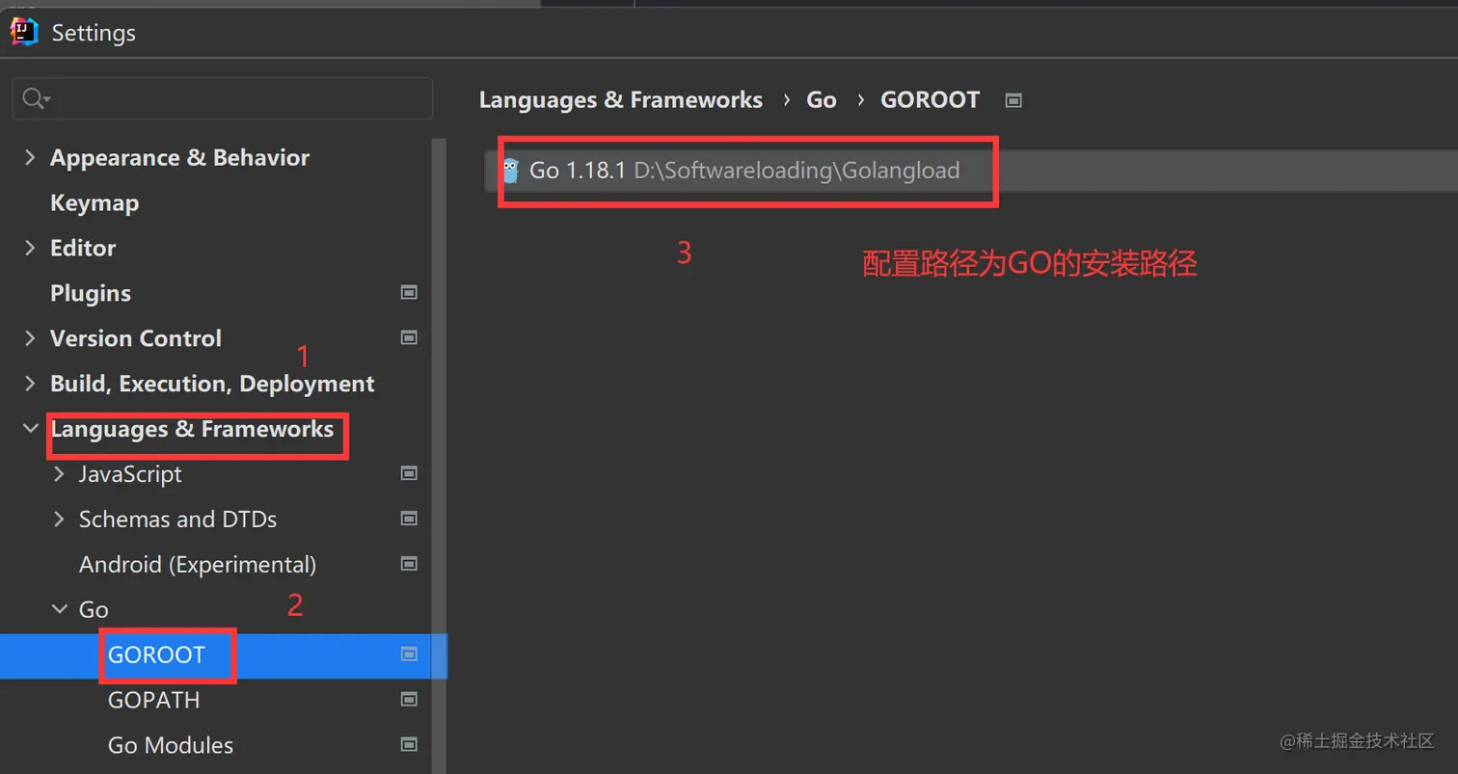Click project-level icon beside GOROOT breadcrumb
Image resolution: width=1458 pixels, height=774 pixels.
tap(1012, 100)
